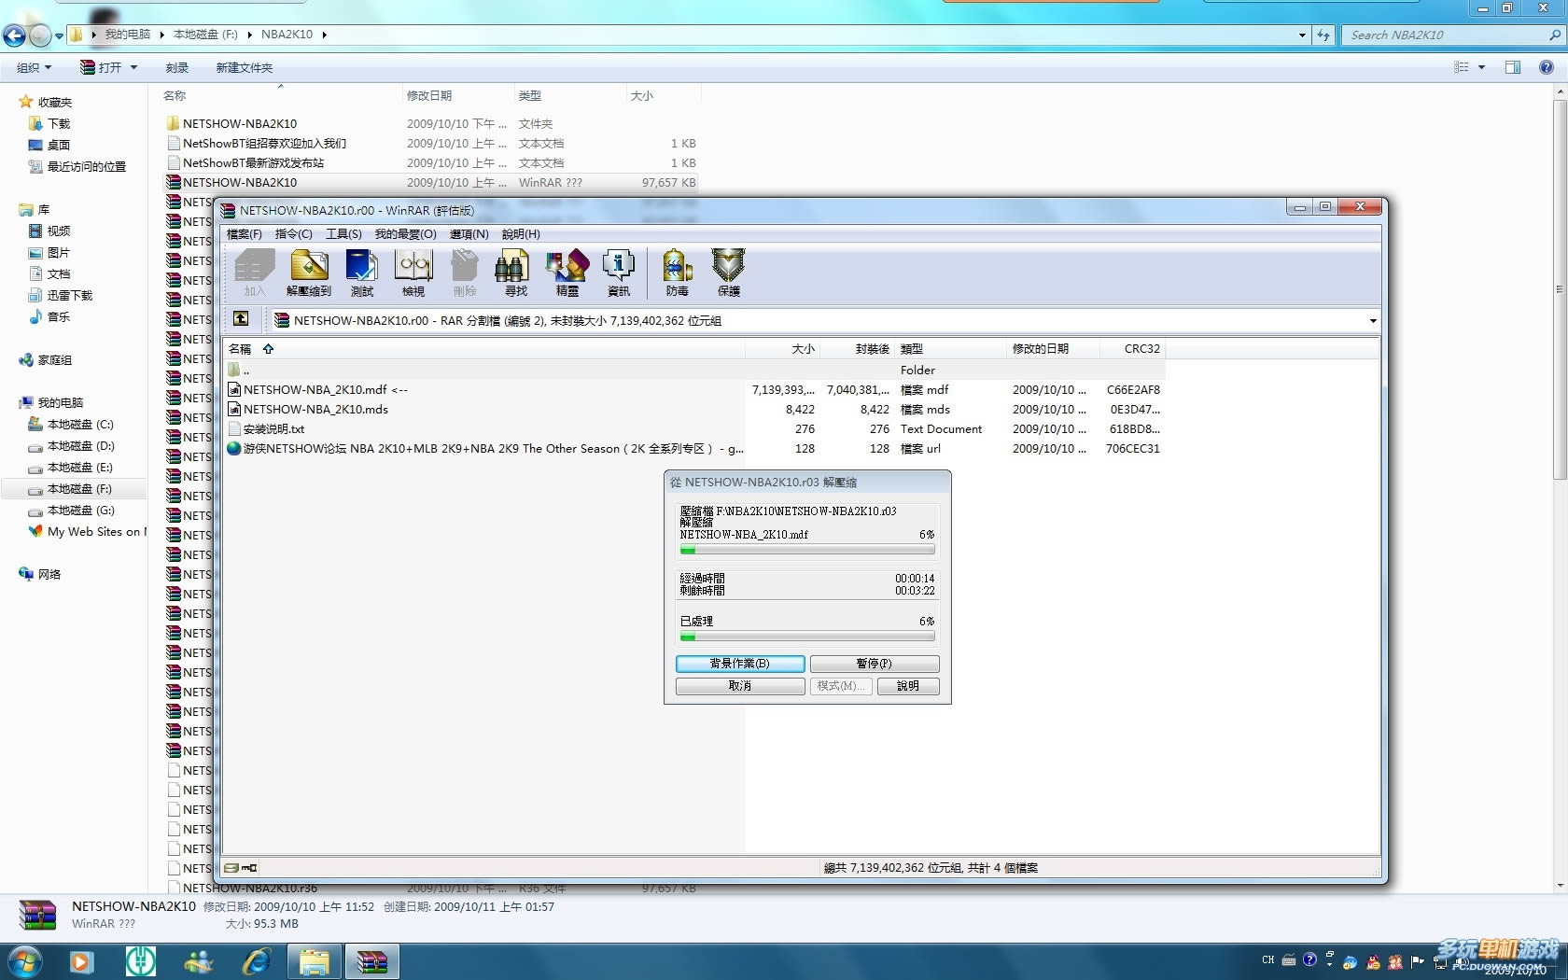Open the WinRAR 我的最愛(O) menu
1568x980 pixels.
[405, 234]
